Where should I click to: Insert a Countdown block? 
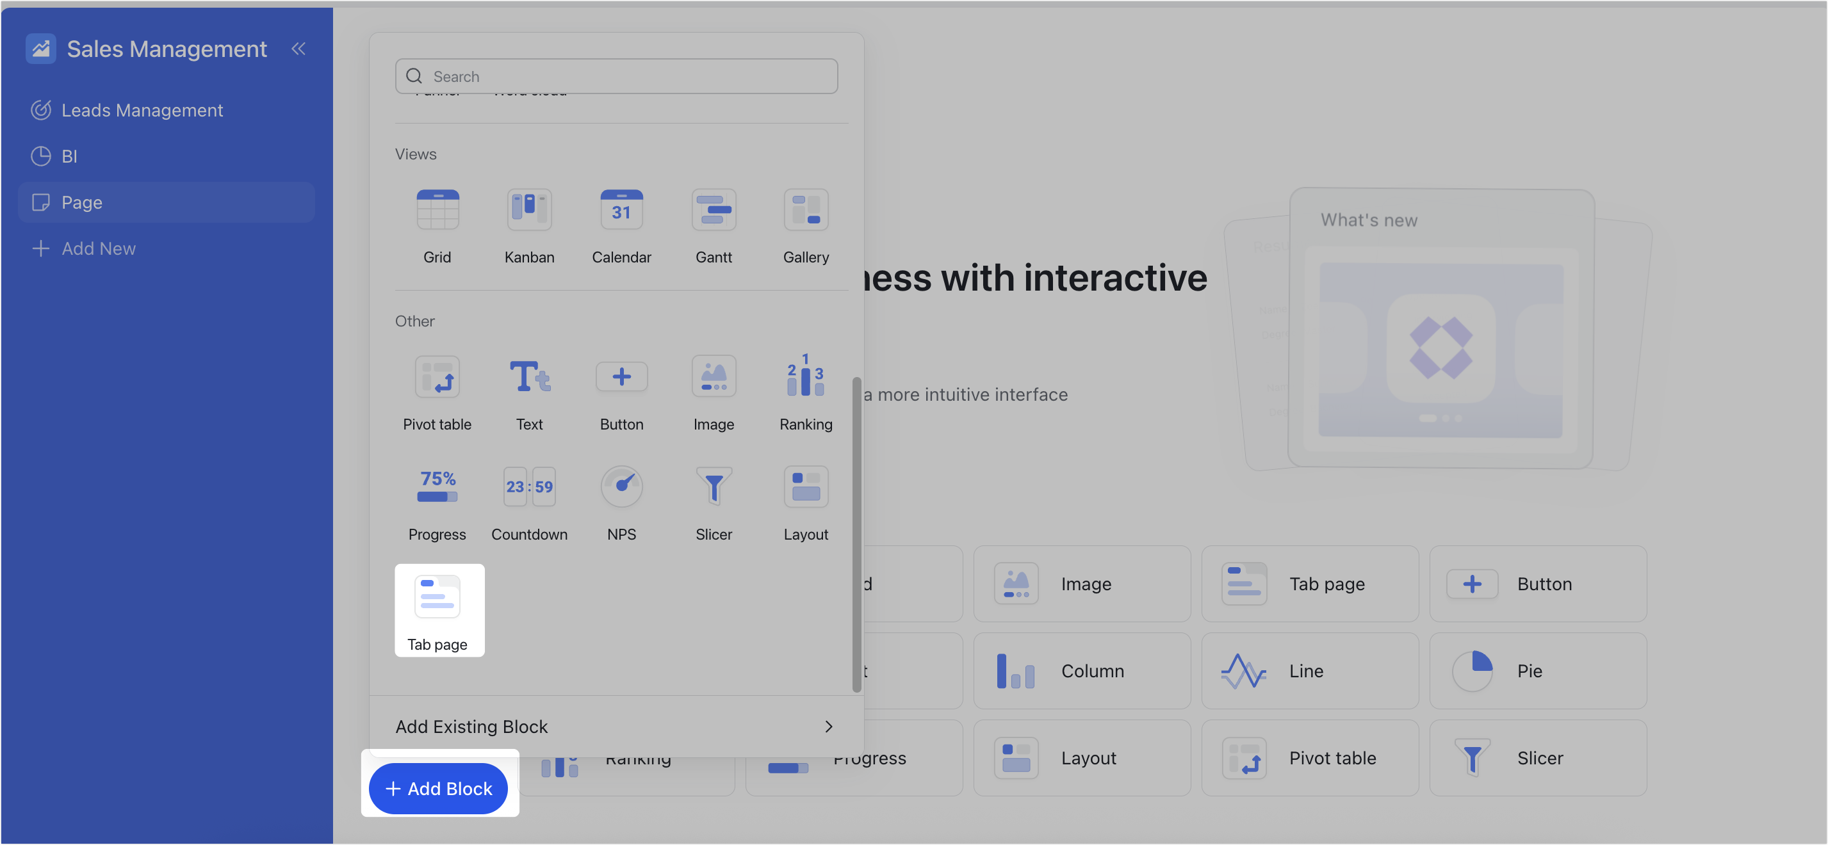530,503
